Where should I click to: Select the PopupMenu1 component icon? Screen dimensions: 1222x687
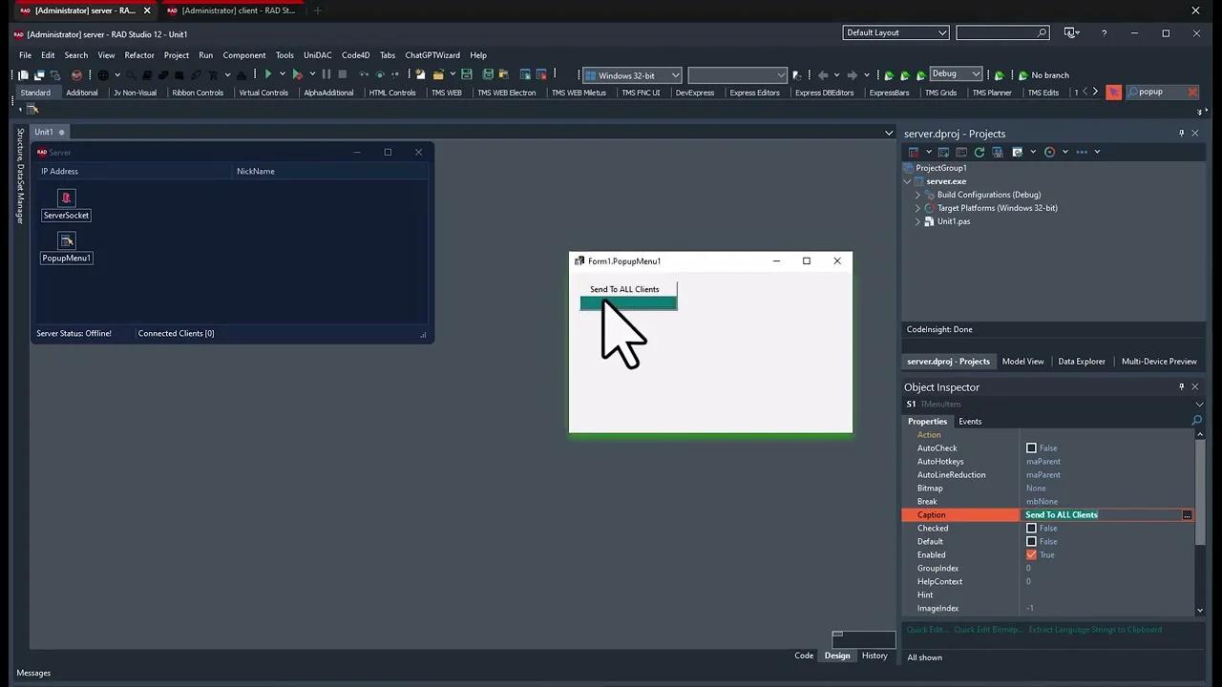[x=66, y=240]
